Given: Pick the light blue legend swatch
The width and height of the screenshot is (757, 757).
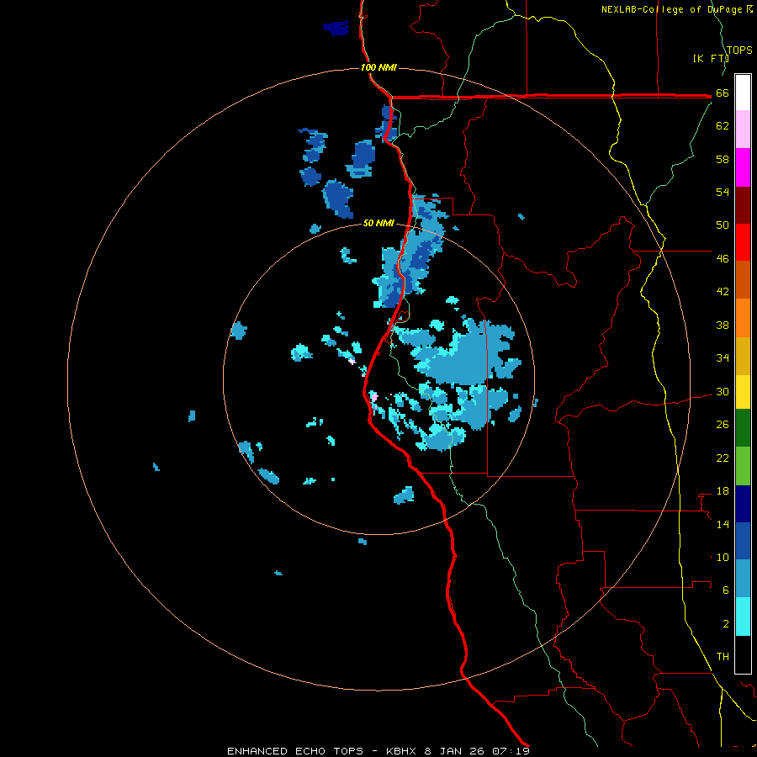Looking at the screenshot, I should click(x=743, y=579).
